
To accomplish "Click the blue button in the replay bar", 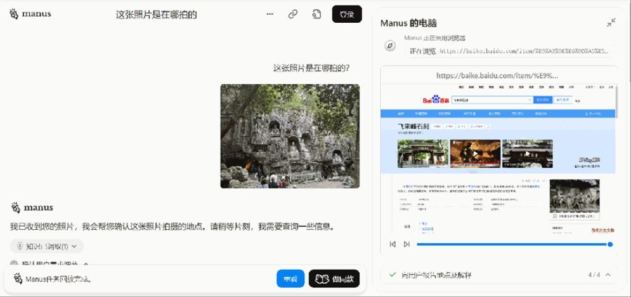I will 290,279.
